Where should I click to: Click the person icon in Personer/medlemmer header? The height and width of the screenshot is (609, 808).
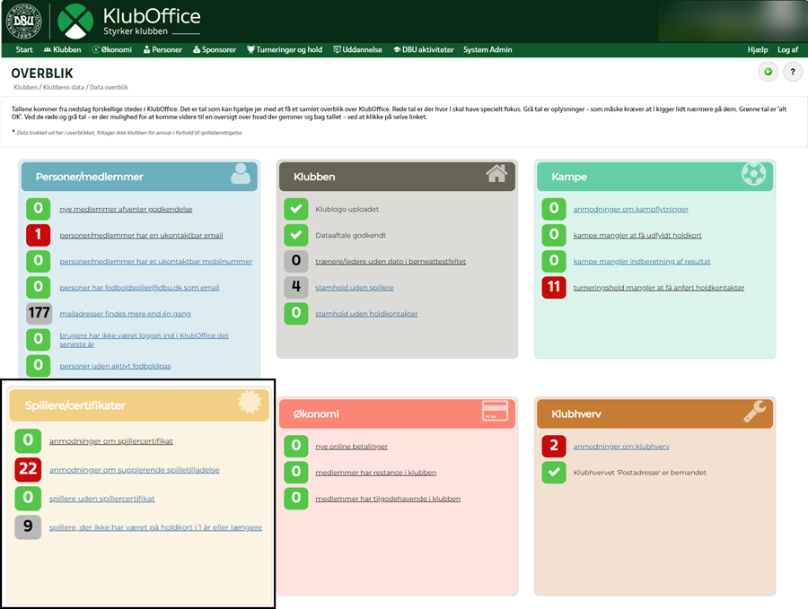click(x=240, y=174)
